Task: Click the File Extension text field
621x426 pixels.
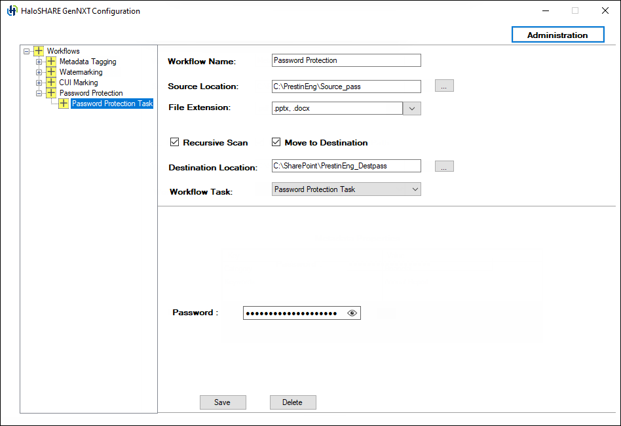Action: pos(337,108)
